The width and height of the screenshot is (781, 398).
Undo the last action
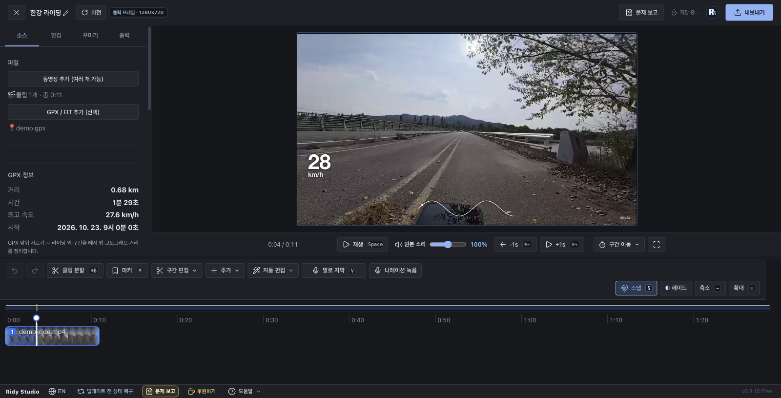pos(15,271)
